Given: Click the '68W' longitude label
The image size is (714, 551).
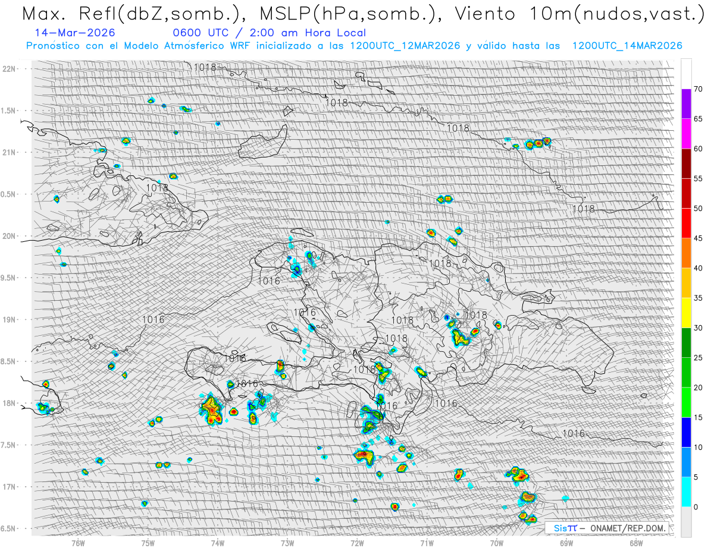Looking at the screenshot, I should tap(636, 543).
